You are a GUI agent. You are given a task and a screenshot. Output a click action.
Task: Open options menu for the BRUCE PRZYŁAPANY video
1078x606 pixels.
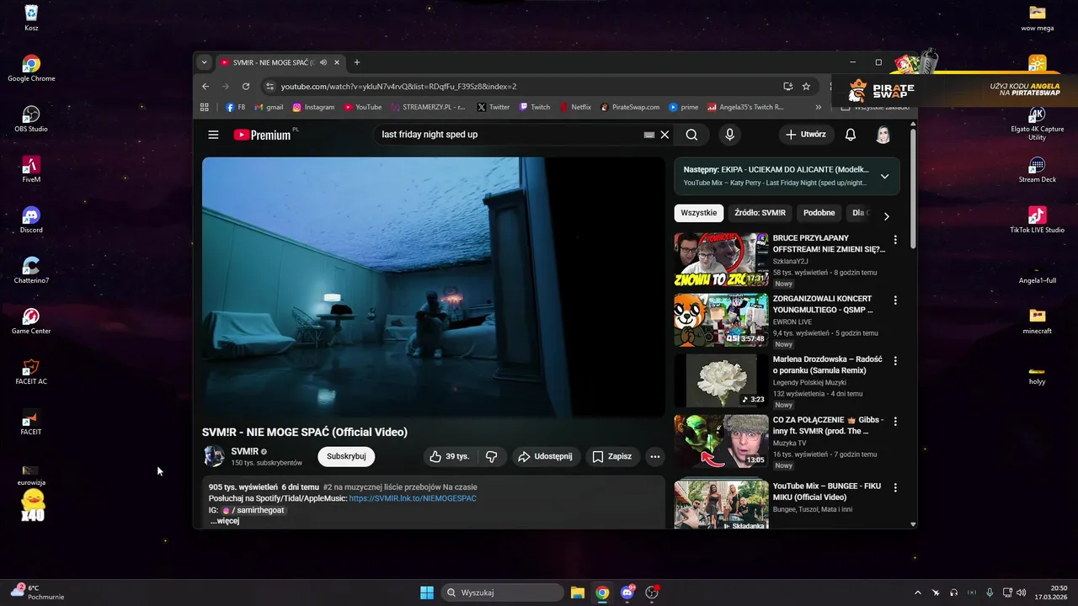point(895,240)
